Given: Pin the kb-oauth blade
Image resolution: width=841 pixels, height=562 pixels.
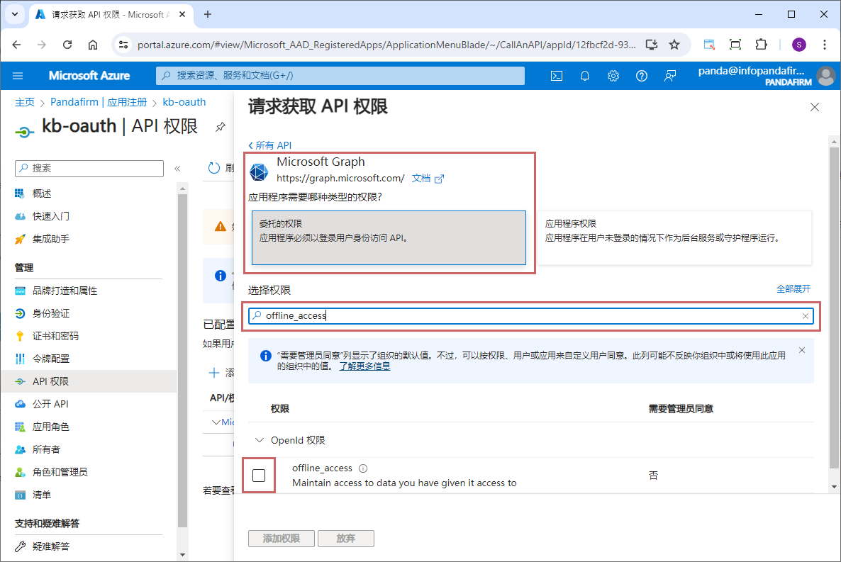Looking at the screenshot, I should point(221,127).
